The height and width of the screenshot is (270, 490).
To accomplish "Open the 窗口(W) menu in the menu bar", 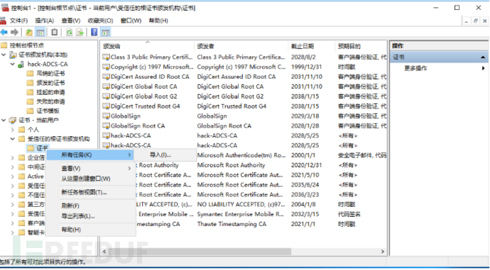I will point(131,21).
